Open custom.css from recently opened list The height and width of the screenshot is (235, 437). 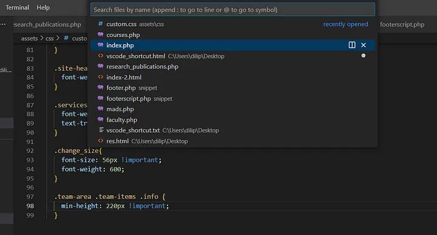[x=232, y=24]
